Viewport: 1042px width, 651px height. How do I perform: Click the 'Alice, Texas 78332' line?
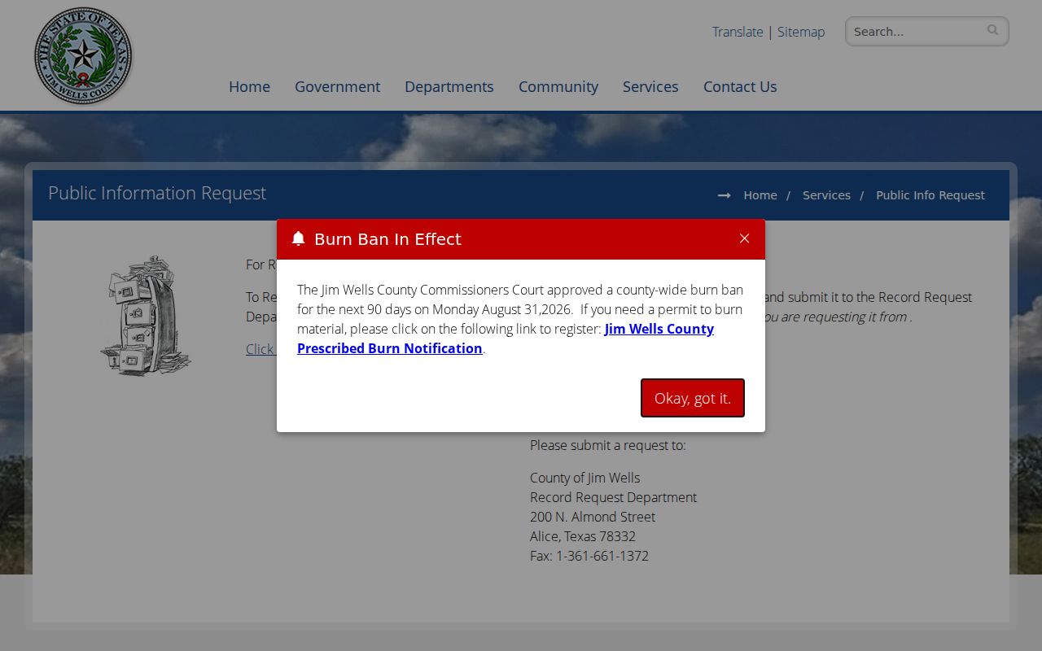tap(583, 536)
